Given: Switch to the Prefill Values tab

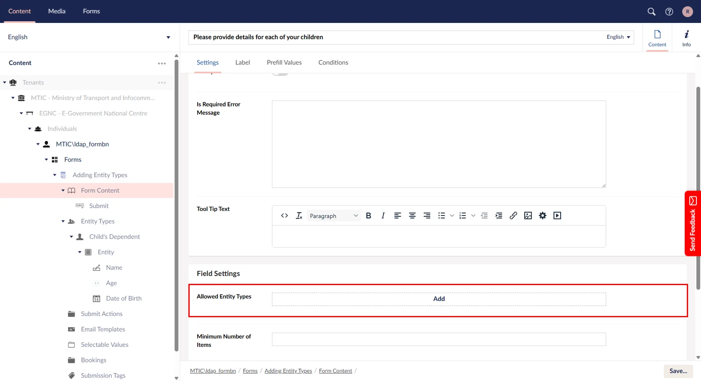Looking at the screenshot, I should tap(284, 63).
